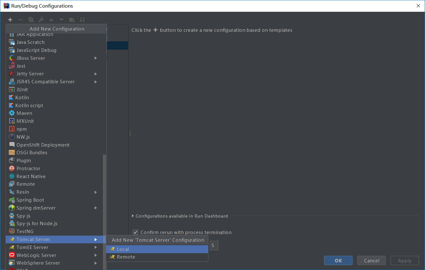This screenshot has width=425, height=270.
Task: Click the Add New Configuration plus icon
Action: click(x=10, y=20)
